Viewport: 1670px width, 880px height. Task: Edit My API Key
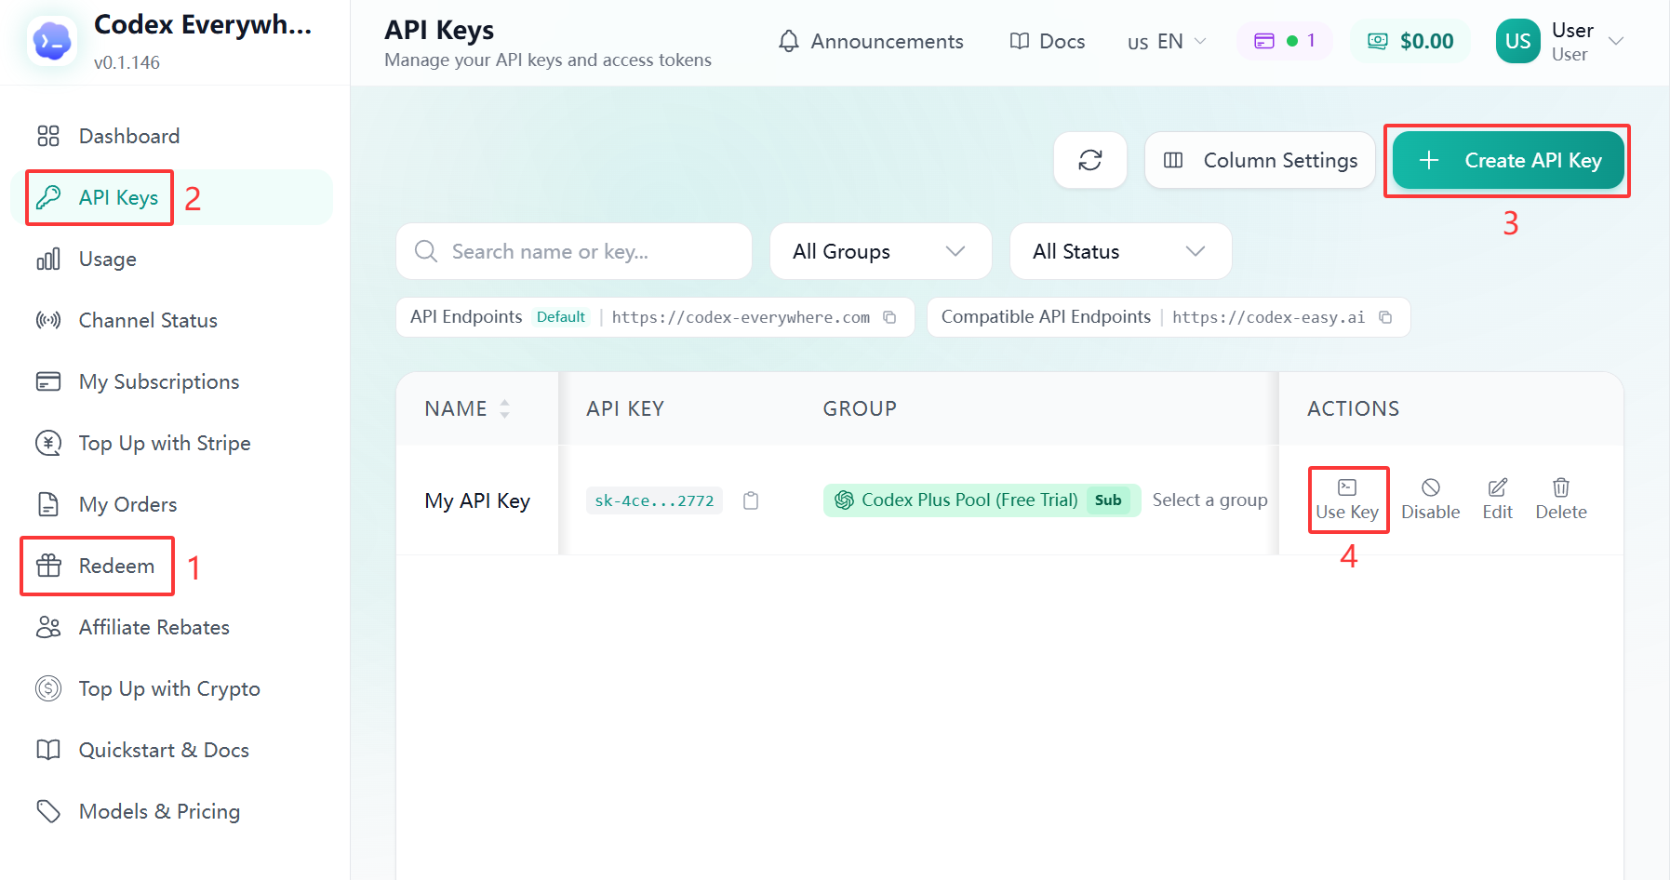tap(1498, 500)
